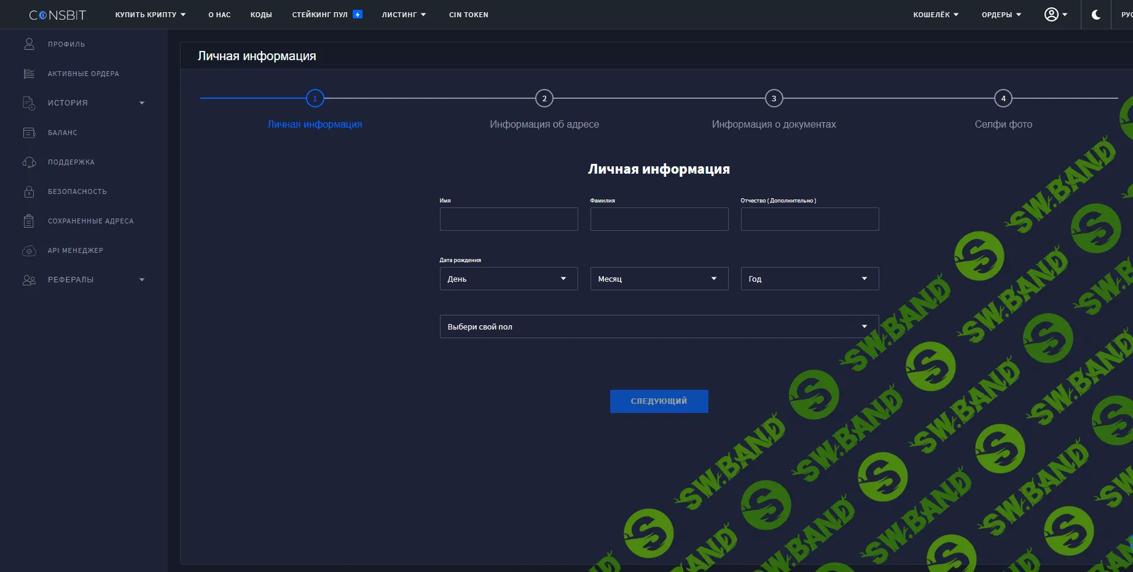Open the Купить крипту menu

[149, 14]
